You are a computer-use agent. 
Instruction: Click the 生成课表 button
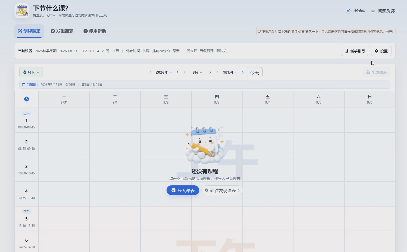(x=376, y=72)
